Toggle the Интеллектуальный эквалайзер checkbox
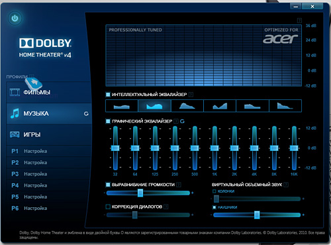This screenshot has height=245, width=331. [x=108, y=95]
